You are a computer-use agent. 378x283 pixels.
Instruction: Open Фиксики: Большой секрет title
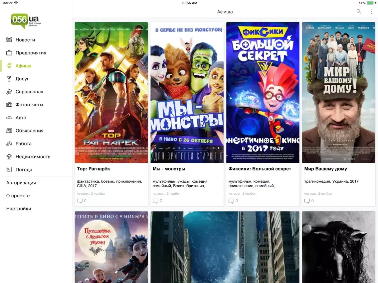260,169
